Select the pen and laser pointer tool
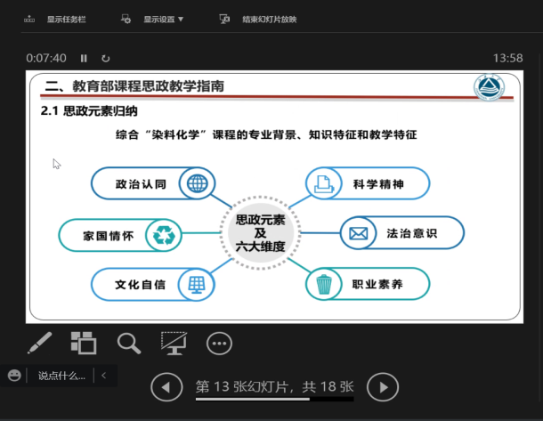543x421 pixels. [39, 343]
